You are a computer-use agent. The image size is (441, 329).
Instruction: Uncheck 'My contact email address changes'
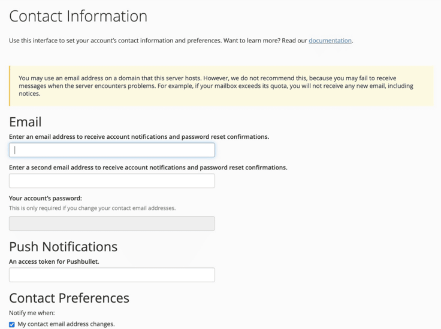tap(12, 324)
